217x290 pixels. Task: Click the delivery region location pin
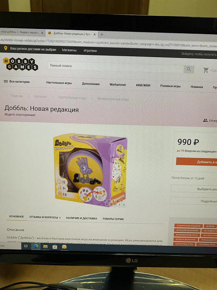(6, 48)
